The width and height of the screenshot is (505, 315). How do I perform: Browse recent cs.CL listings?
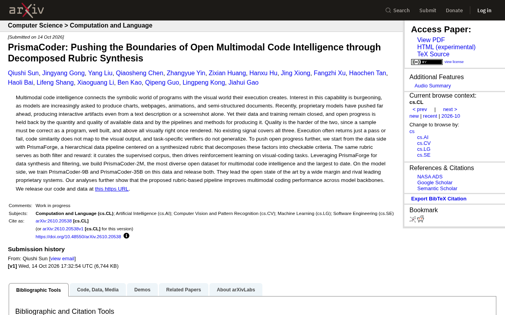(430, 116)
